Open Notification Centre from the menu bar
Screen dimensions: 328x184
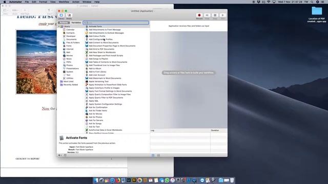click(322, 2)
